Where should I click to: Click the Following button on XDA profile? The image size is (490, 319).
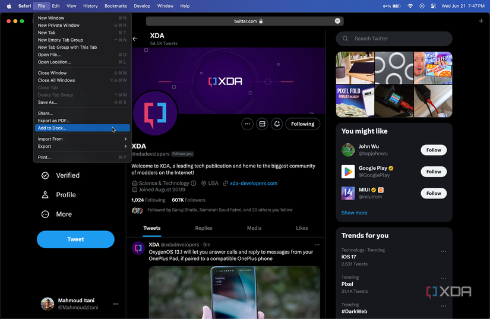303,124
